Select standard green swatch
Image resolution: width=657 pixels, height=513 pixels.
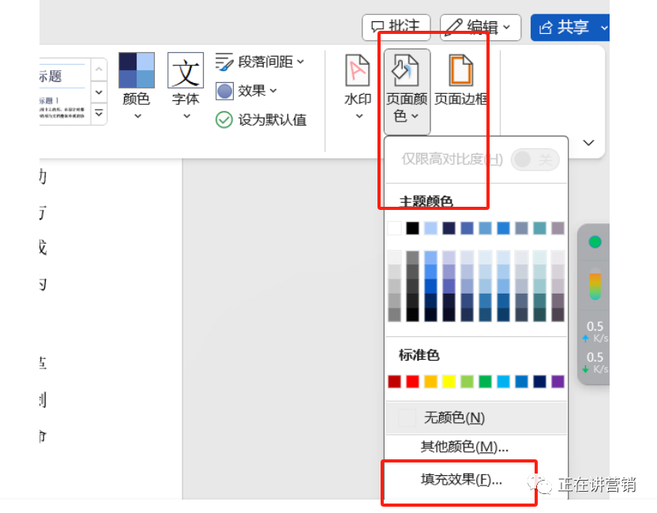point(485,381)
